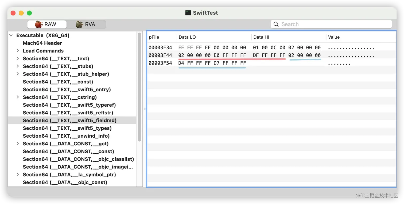
Task: Select Section64 (__TEXT,__swift5_entry) item
Action: pyautogui.click(x=67, y=89)
